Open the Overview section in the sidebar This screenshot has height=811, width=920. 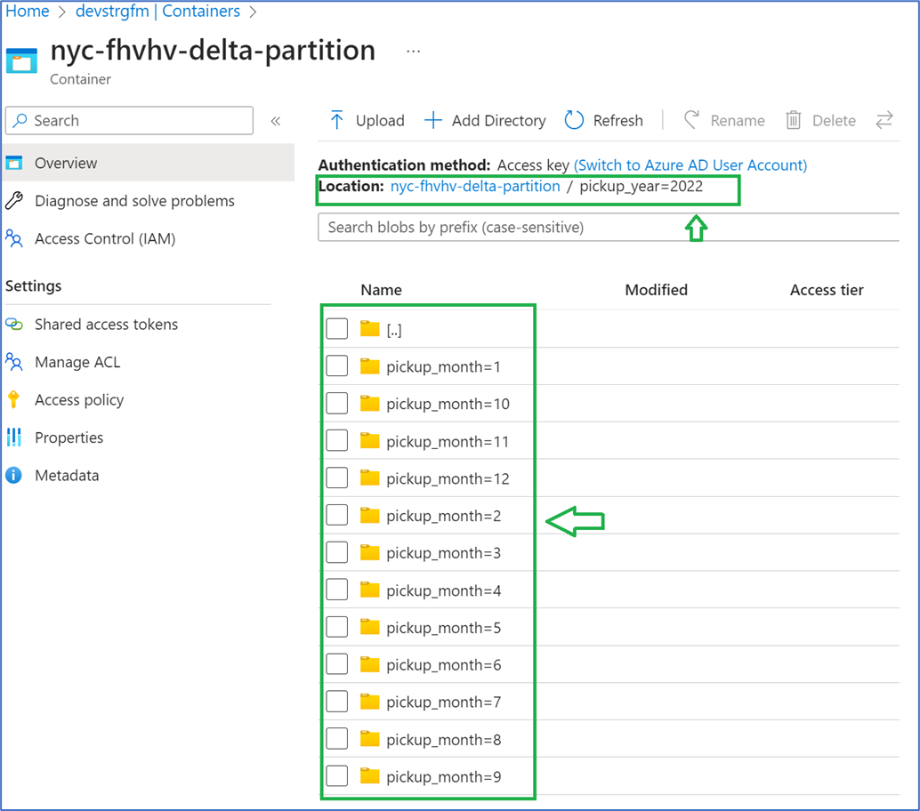click(67, 163)
